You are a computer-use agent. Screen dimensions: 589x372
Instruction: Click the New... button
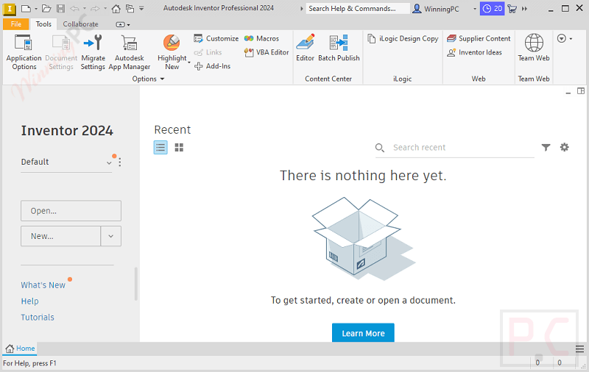(60, 236)
